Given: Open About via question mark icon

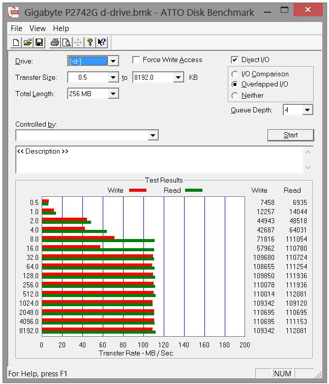Looking at the screenshot, I should (90, 42).
